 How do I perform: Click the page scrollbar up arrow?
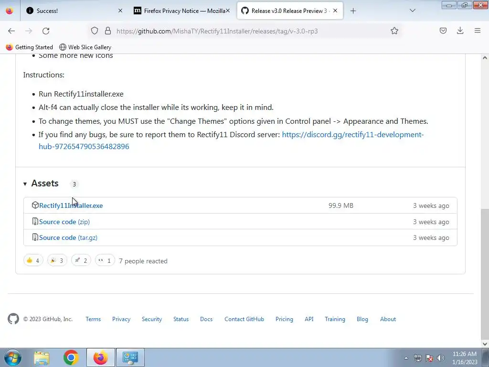485,58
